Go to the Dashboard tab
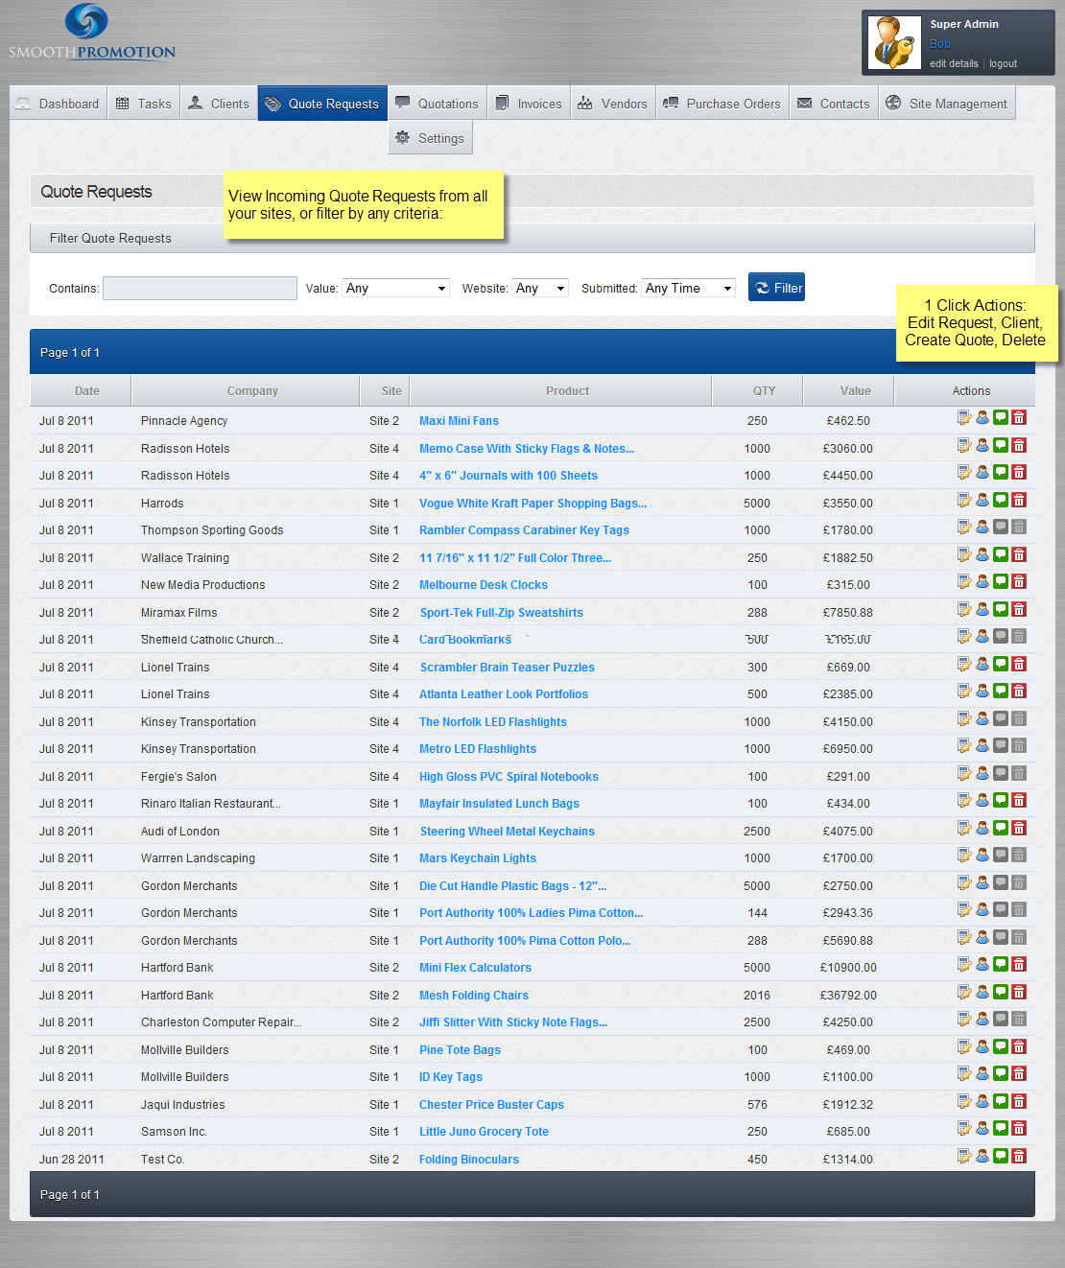The height and width of the screenshot is (1268, 1065). 59,104
